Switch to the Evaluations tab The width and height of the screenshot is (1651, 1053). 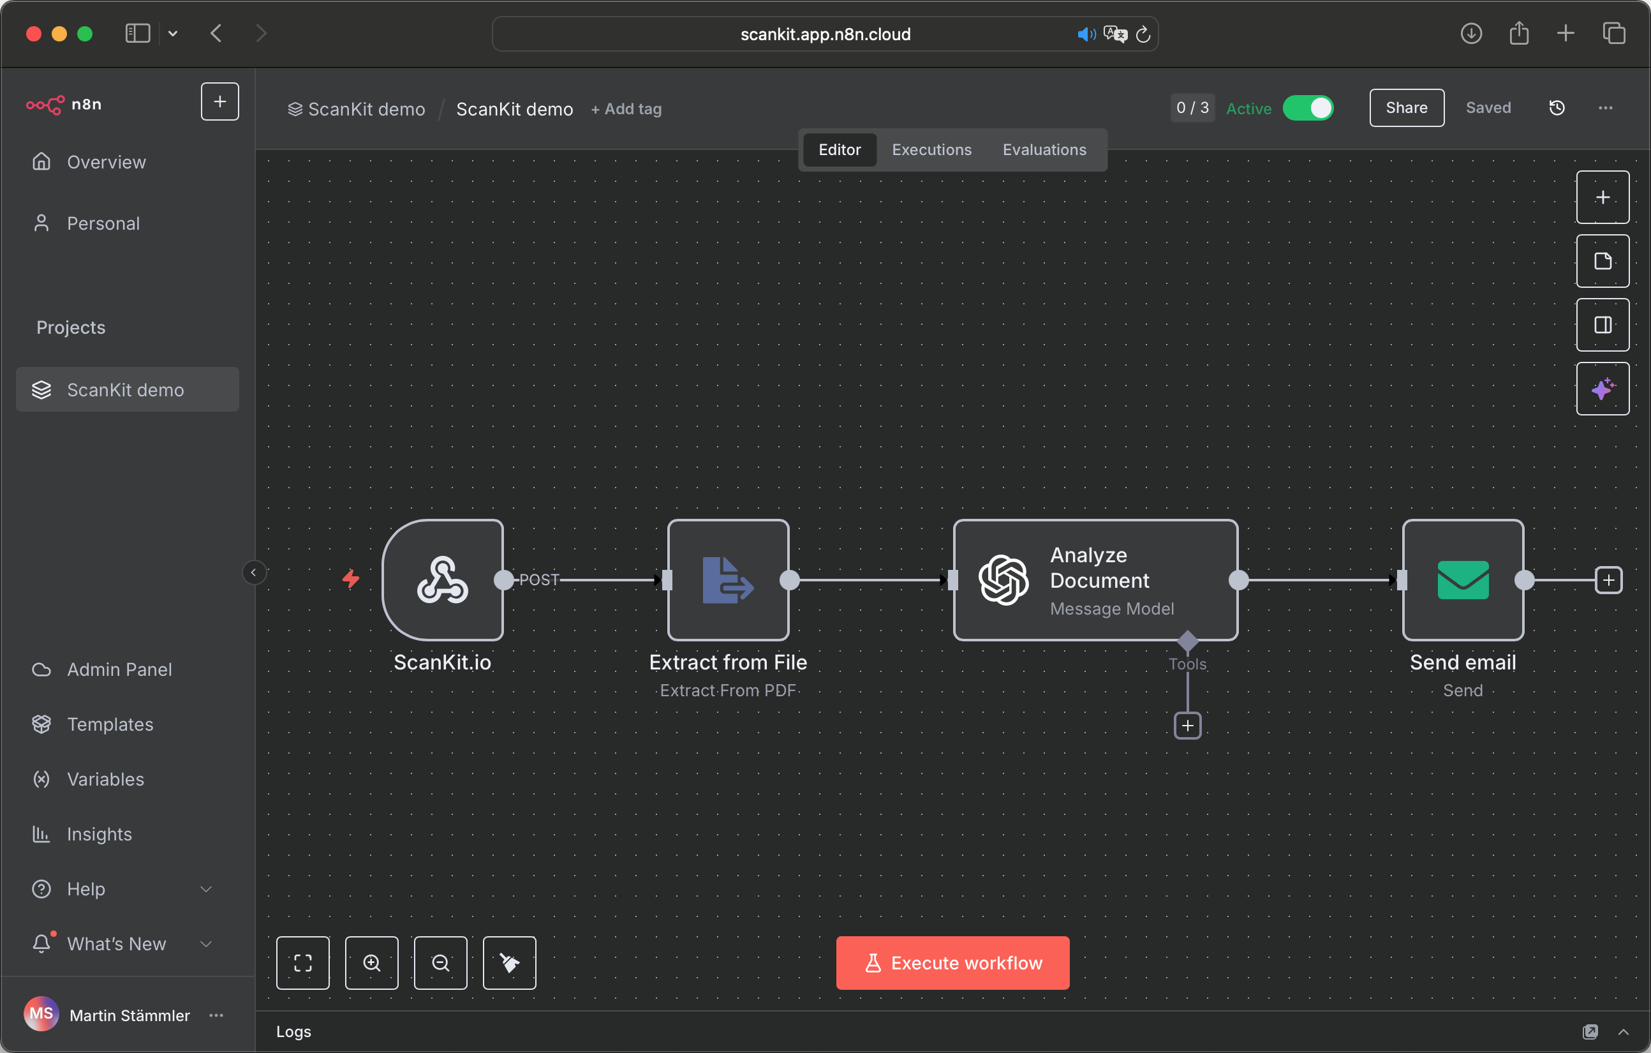1044,149
